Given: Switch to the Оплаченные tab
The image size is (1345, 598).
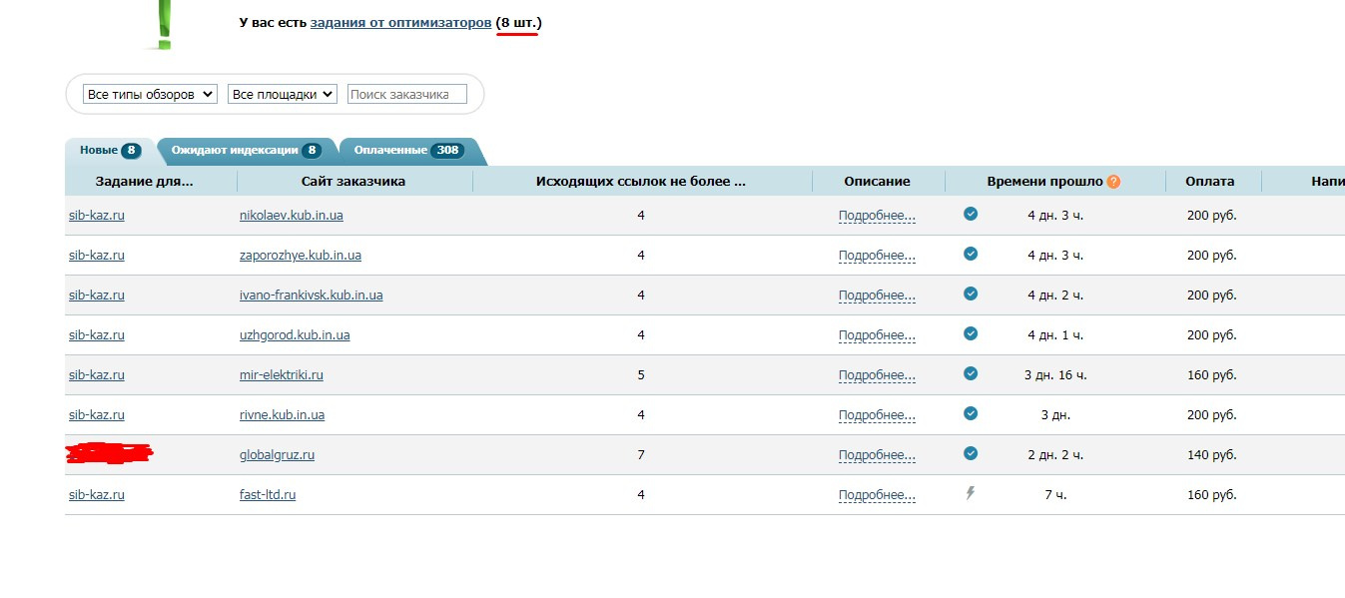Looking at the screenshot, I should [410, 151].
